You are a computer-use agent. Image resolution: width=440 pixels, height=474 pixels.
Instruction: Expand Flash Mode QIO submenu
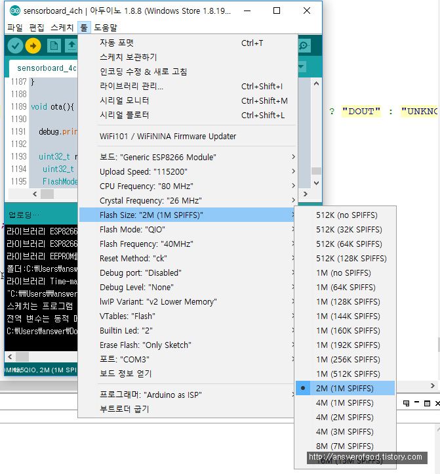click(x=188, y=229)
